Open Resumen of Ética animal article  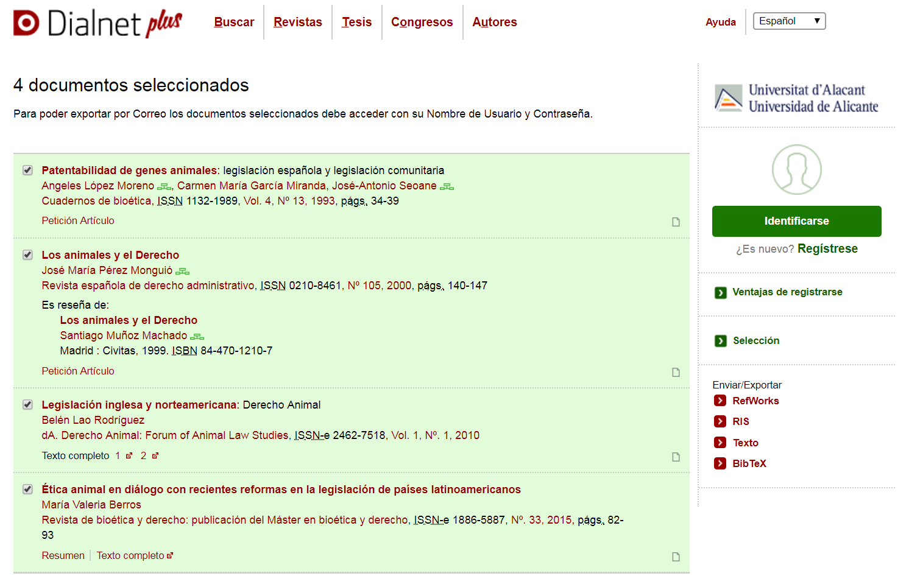coord(63,555)
